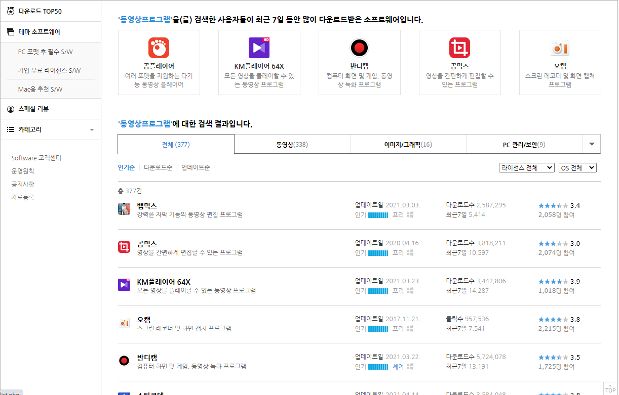This screenshot has width=619, height=395.
Task: Click the KM플레이어 64X list icon
Action: 124,285
